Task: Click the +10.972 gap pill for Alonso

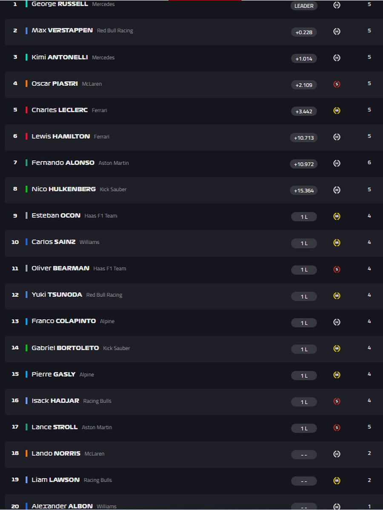Action: pyautogui.click(x=304, y=164)
